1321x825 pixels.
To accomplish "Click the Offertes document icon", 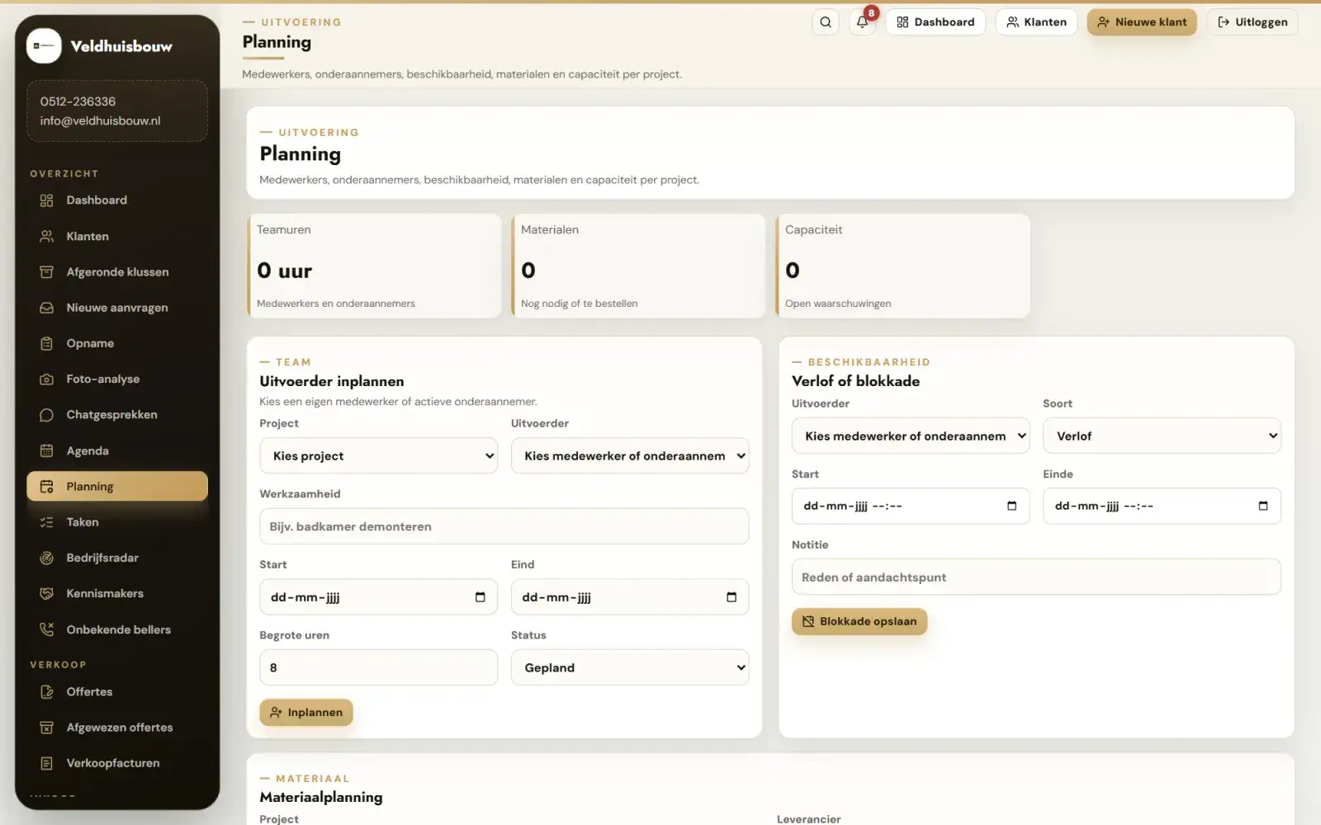I will [x=46, y=692].
